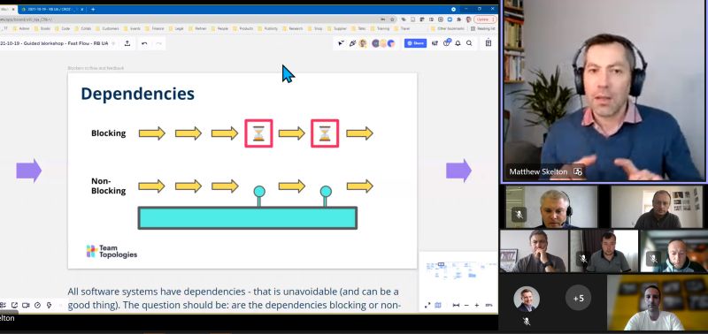The height and width of the screenshot is (334, 708).
Task: Bookmark this page with star icon
Action: [392, 19]
